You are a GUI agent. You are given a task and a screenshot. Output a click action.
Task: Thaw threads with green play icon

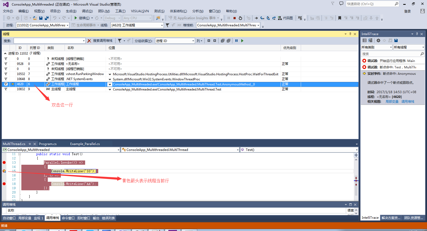coord(242,41)
